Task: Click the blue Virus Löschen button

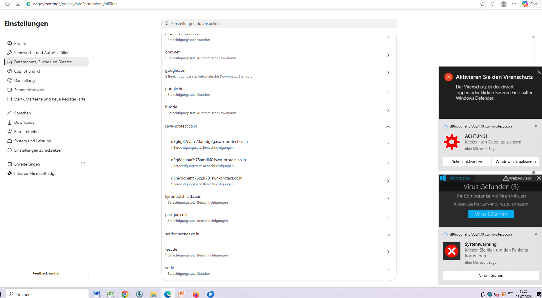Action: point(491,214)
